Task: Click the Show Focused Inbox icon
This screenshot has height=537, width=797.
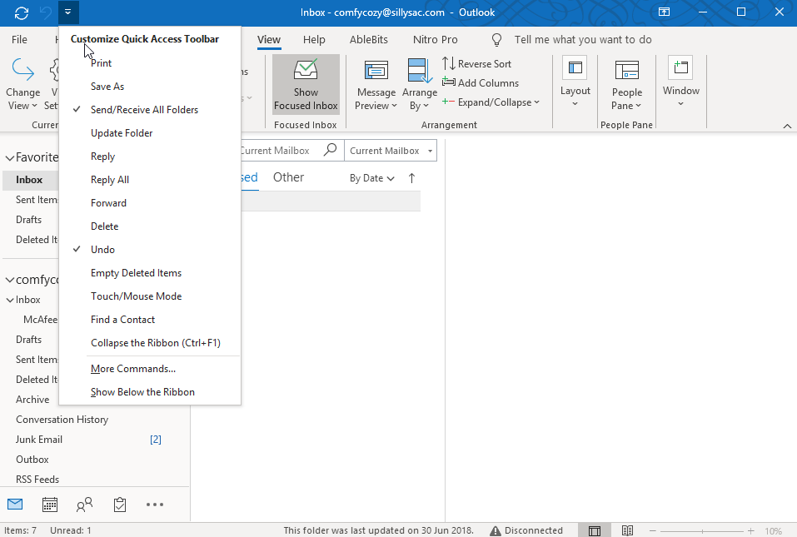Action: coord(306,71)
